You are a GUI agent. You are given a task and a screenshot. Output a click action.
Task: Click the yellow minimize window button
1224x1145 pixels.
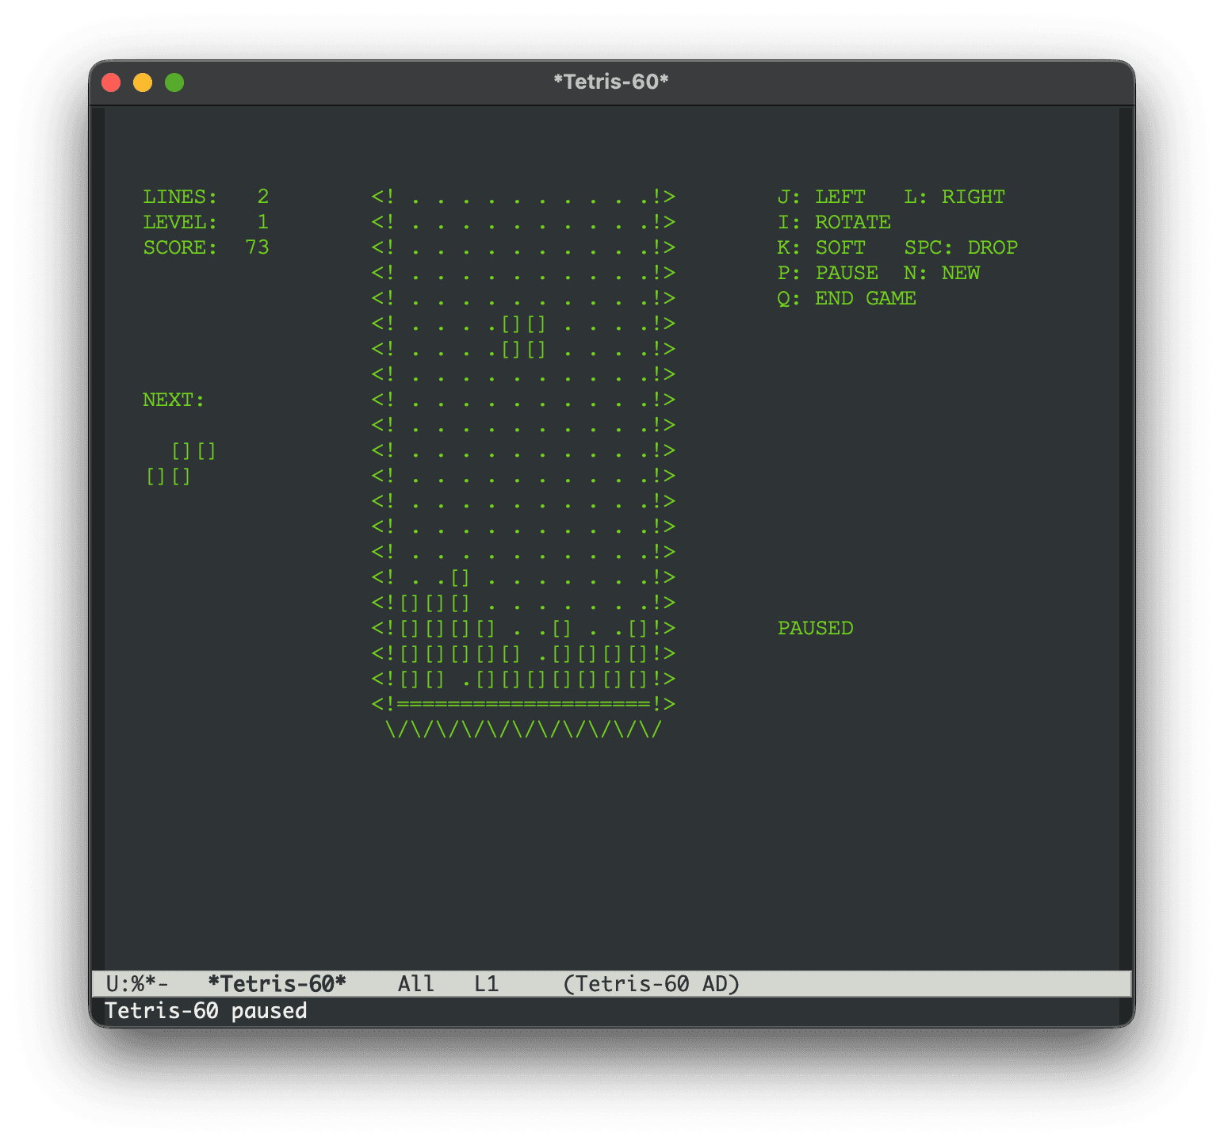pos(143,82)
